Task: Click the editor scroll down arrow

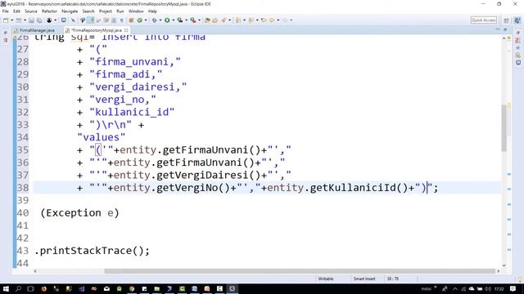Action: 504,265
